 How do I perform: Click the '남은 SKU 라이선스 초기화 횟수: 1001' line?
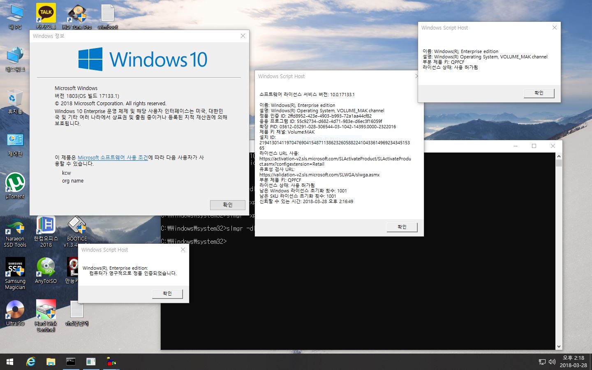click(298, 196)
